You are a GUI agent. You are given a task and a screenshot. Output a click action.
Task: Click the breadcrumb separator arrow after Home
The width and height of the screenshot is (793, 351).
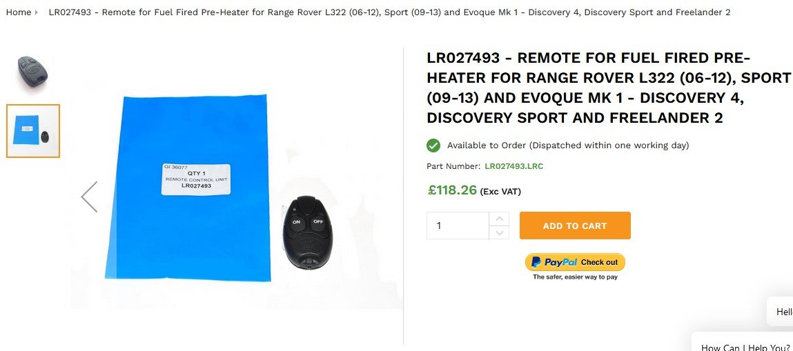click(x=37, y=12)
